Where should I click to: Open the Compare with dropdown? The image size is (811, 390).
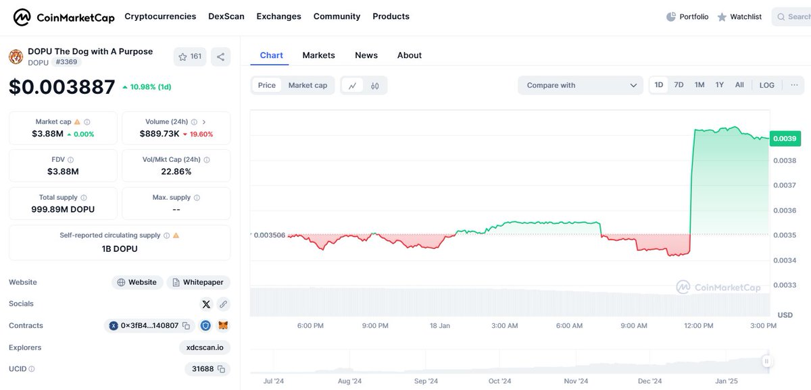tap(581, 85)
